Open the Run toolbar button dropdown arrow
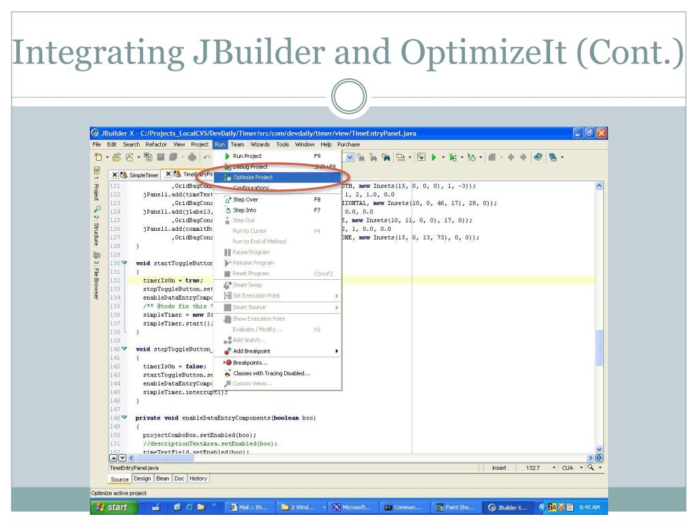 443,157
